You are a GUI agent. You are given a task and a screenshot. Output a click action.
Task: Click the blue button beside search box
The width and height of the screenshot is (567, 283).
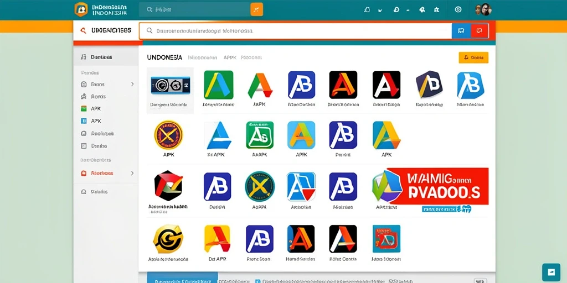click(461, 31)
